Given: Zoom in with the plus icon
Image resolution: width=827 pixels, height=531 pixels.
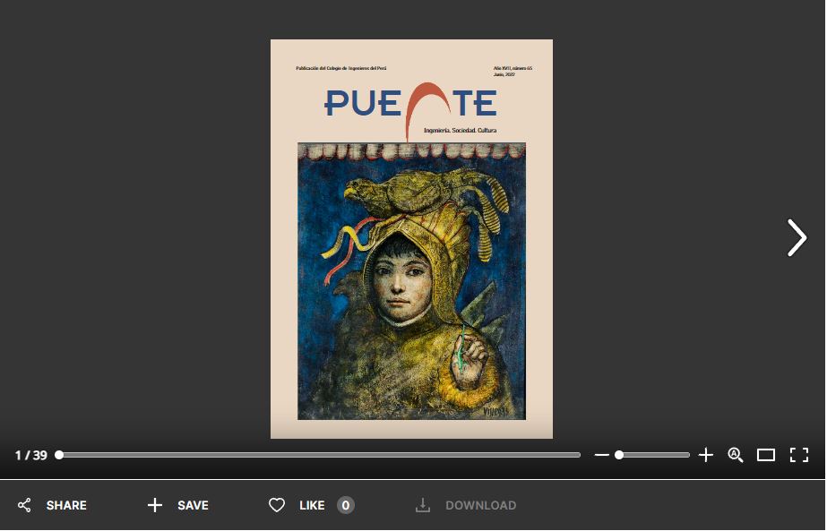Looking at the screenshot, I should [x=706, y=455].
